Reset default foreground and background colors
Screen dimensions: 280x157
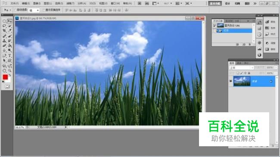coord(3,82)
